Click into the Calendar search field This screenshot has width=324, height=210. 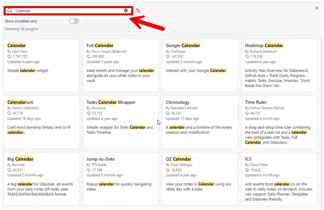[x=68, y=11]
